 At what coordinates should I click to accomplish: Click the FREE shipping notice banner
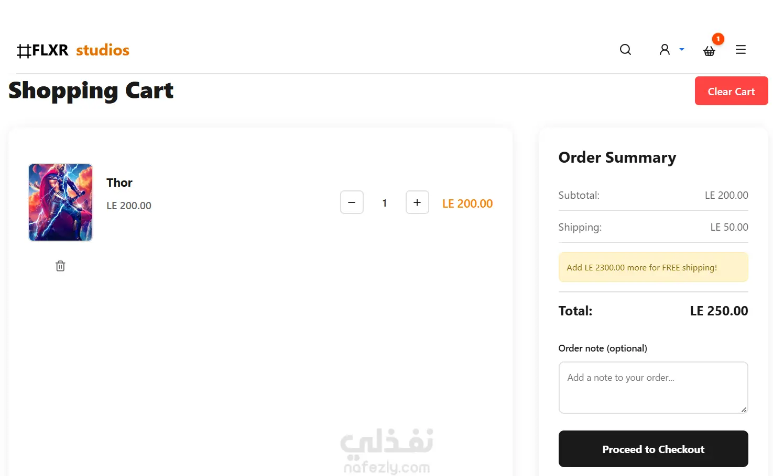(x=653, y=267)
